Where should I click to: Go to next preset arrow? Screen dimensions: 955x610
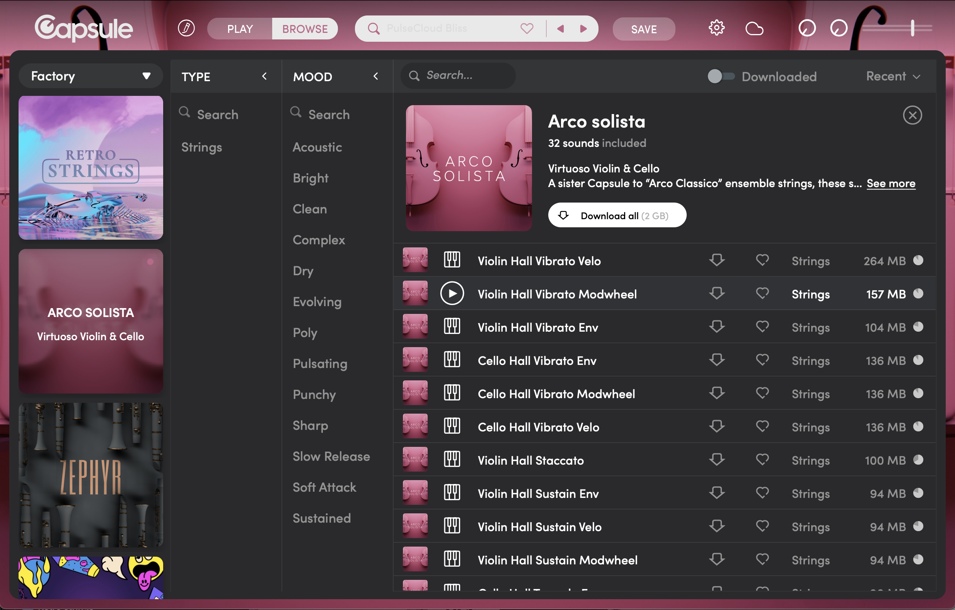pyautogui.click(x=583, y=29)
